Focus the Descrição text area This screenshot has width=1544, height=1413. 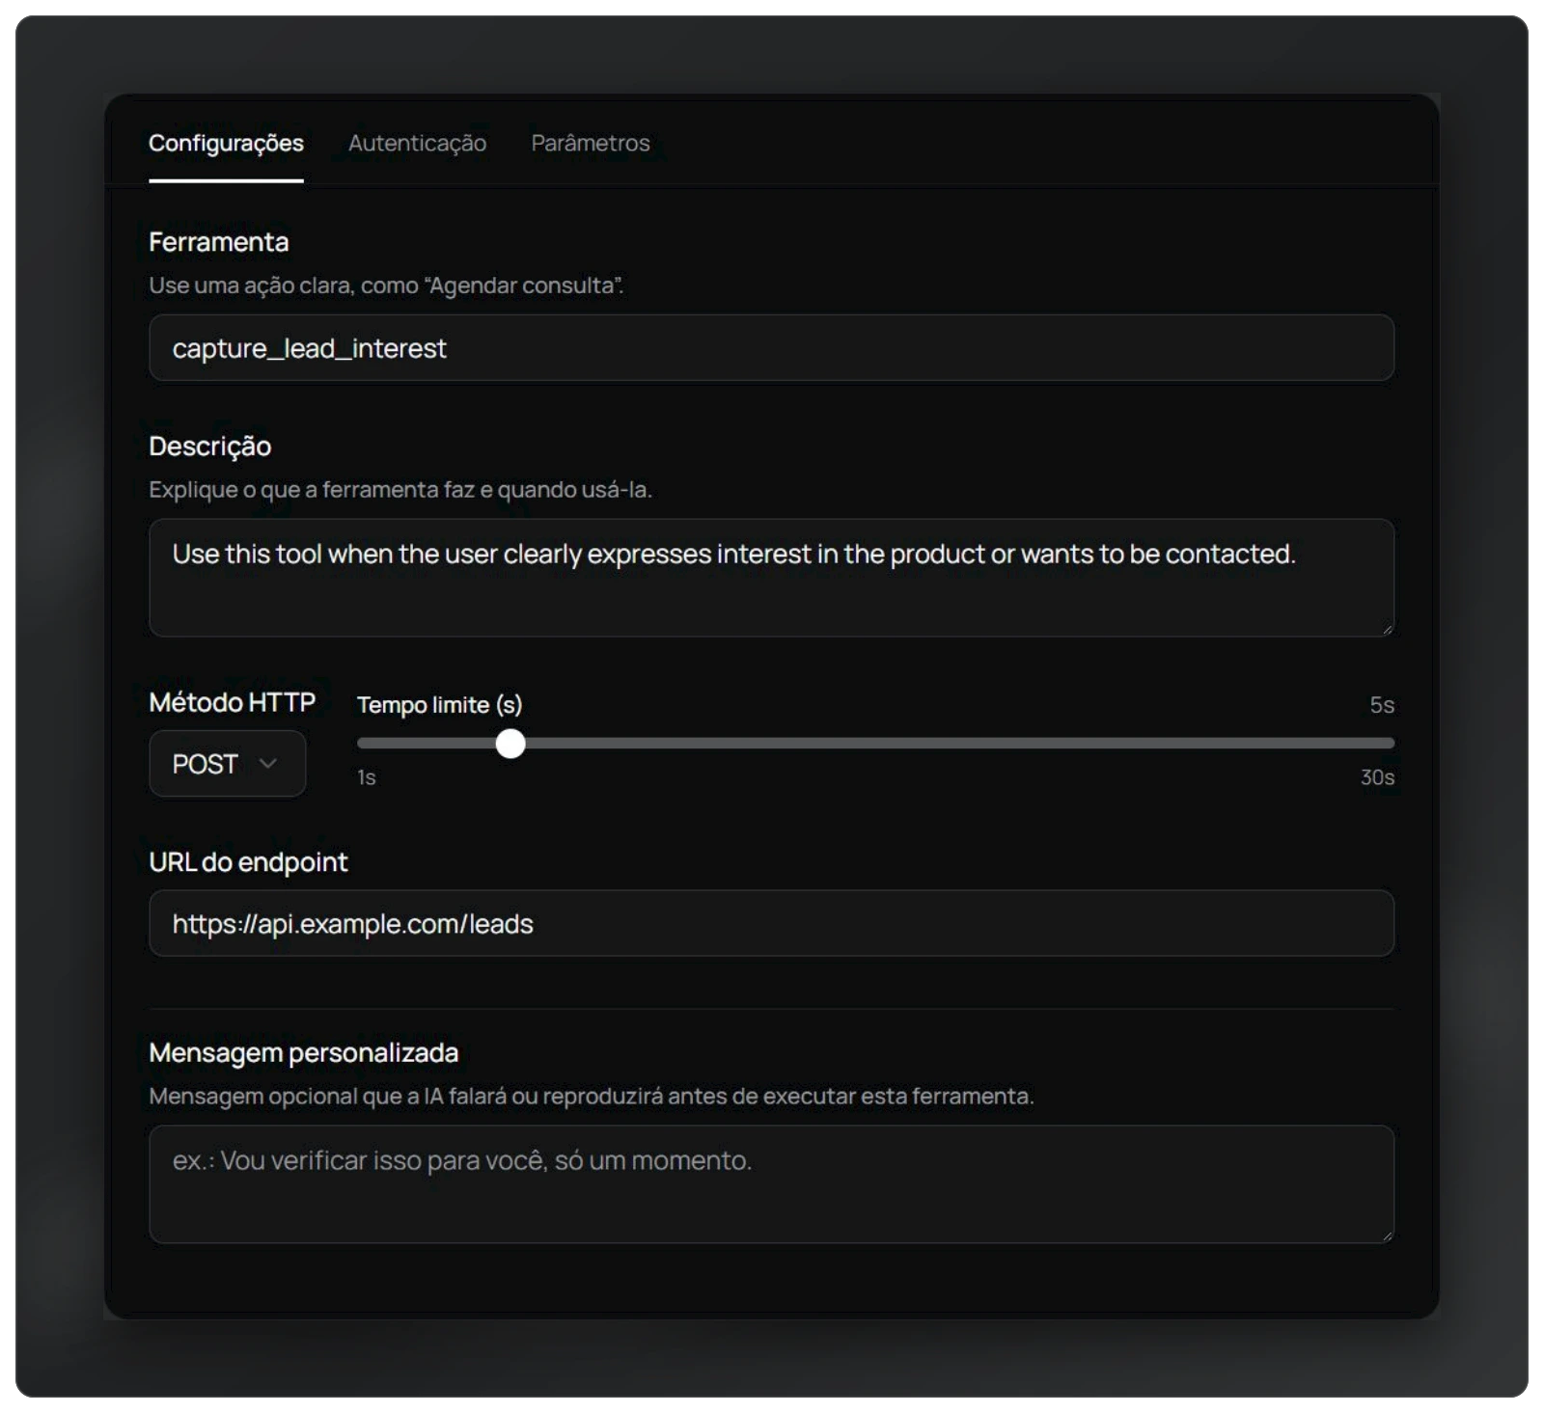(771, 578)
